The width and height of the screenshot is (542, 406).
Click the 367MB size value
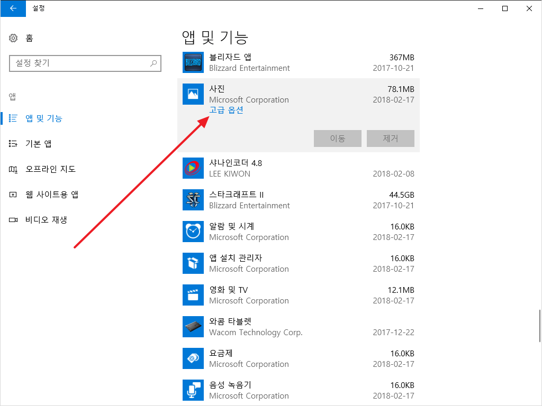pyautogui.click(x=402, y=58)
